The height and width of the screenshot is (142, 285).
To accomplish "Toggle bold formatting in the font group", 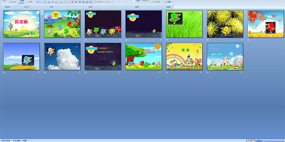I will click(x=38, y=2).
